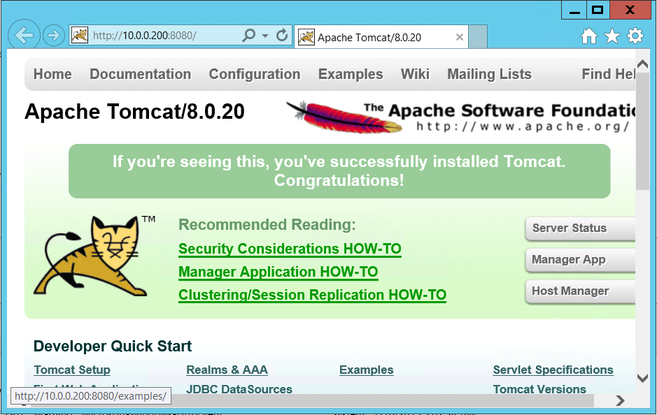This screenshot has width=657, height=415.
Task: Open Configuration in navigation bar
Action: click(x=255, y=74)
